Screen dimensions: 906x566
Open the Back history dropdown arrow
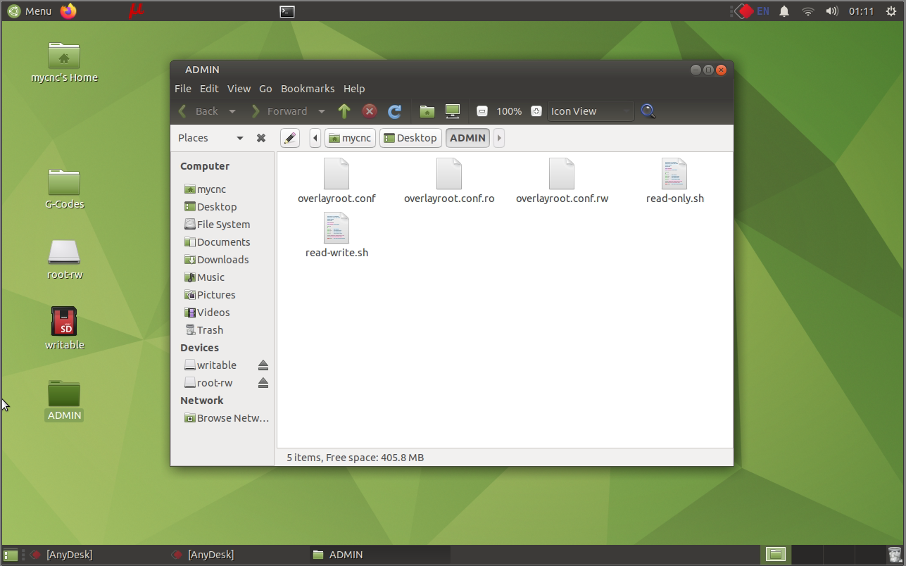[232, 111]
